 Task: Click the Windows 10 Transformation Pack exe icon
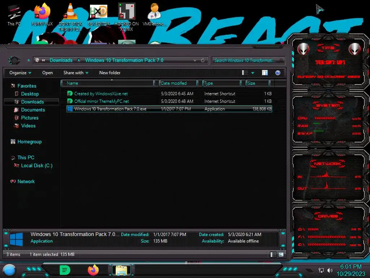[70, 109]
